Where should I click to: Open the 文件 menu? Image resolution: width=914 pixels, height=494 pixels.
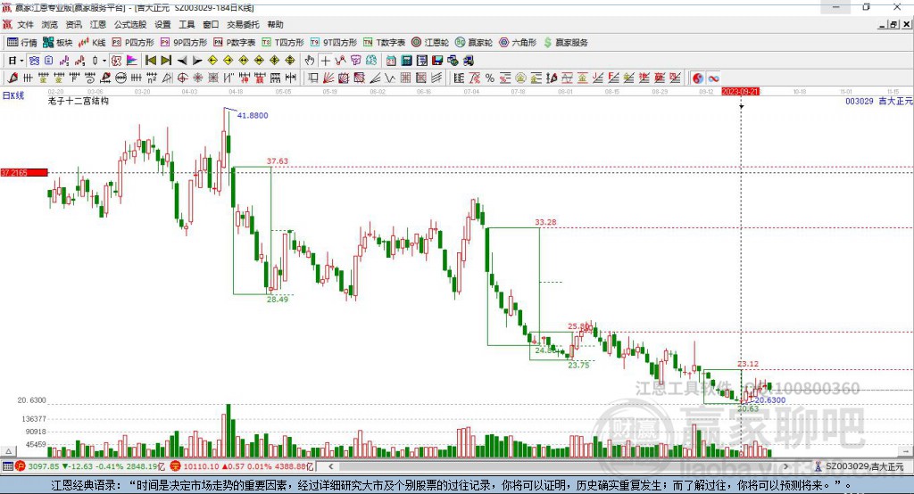click(x=25, y=24)
